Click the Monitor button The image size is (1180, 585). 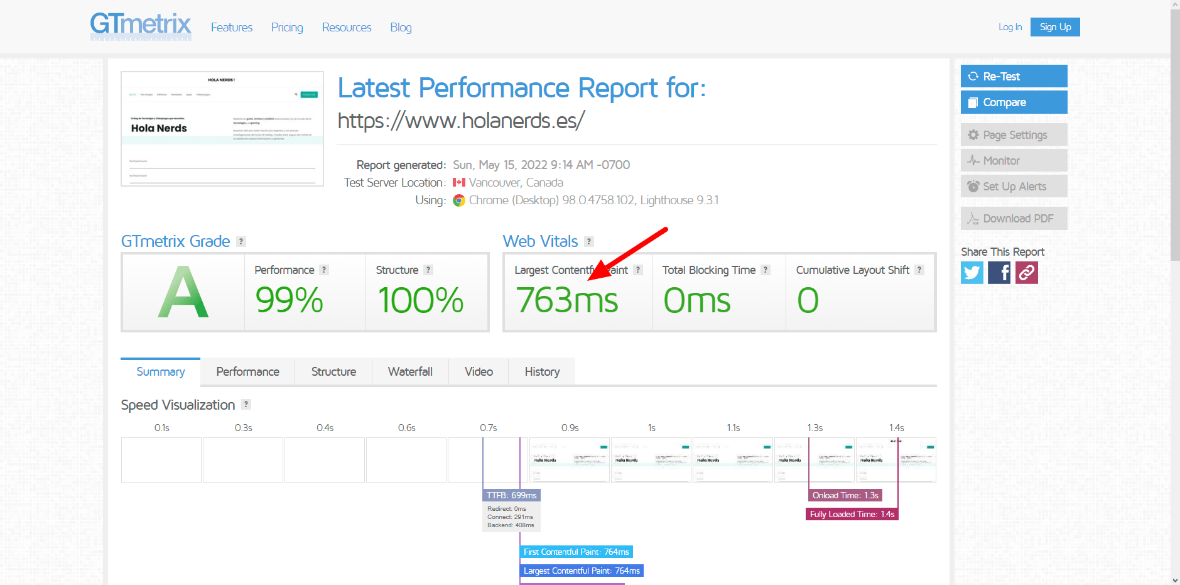[1014, 160]
